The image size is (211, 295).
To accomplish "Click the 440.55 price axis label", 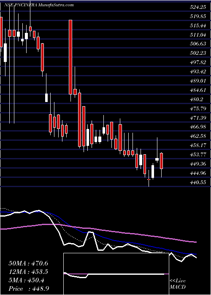I will click(x=197, y=182).
